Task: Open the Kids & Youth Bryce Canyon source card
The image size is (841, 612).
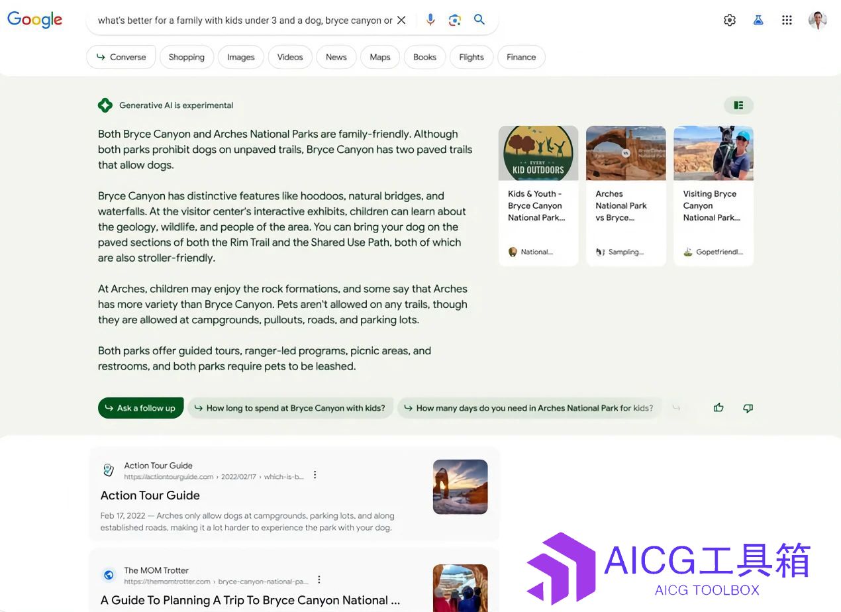Action: 538,196
